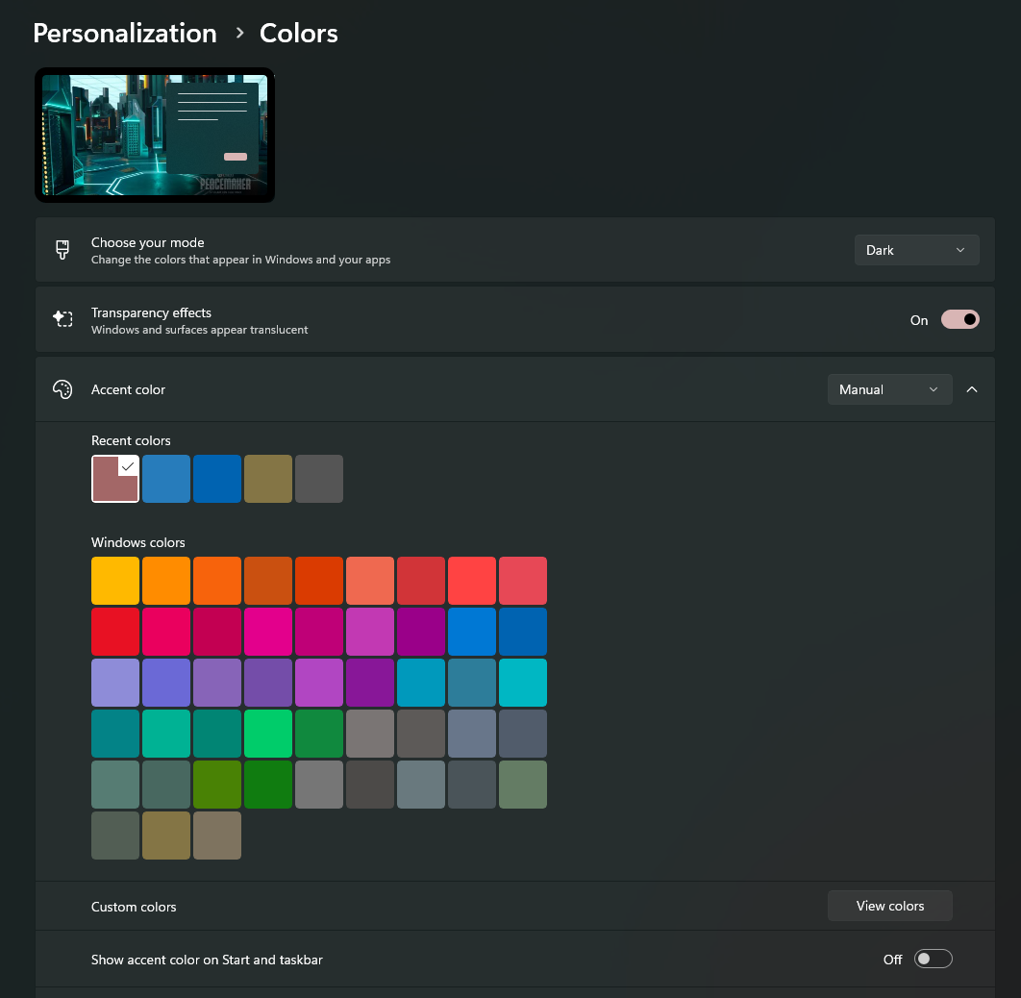Select the yellow Windows color swatch
The image size is (1021, 998).
tap(115, 580)
